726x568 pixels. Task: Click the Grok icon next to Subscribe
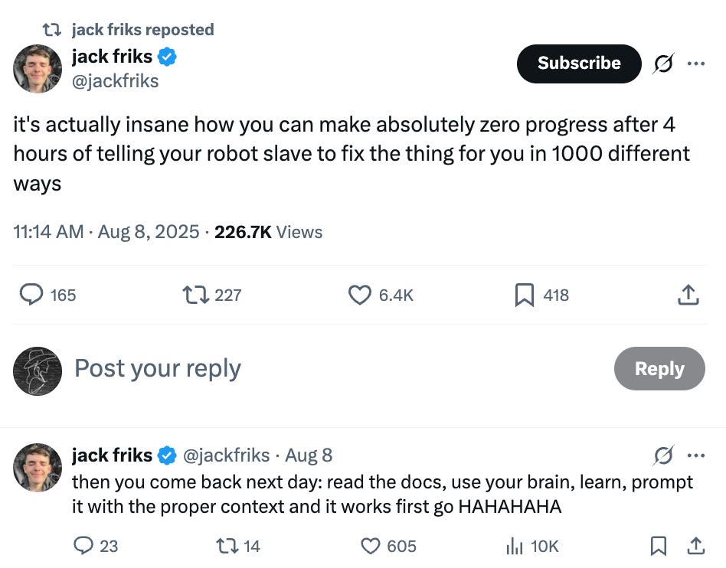663,64
